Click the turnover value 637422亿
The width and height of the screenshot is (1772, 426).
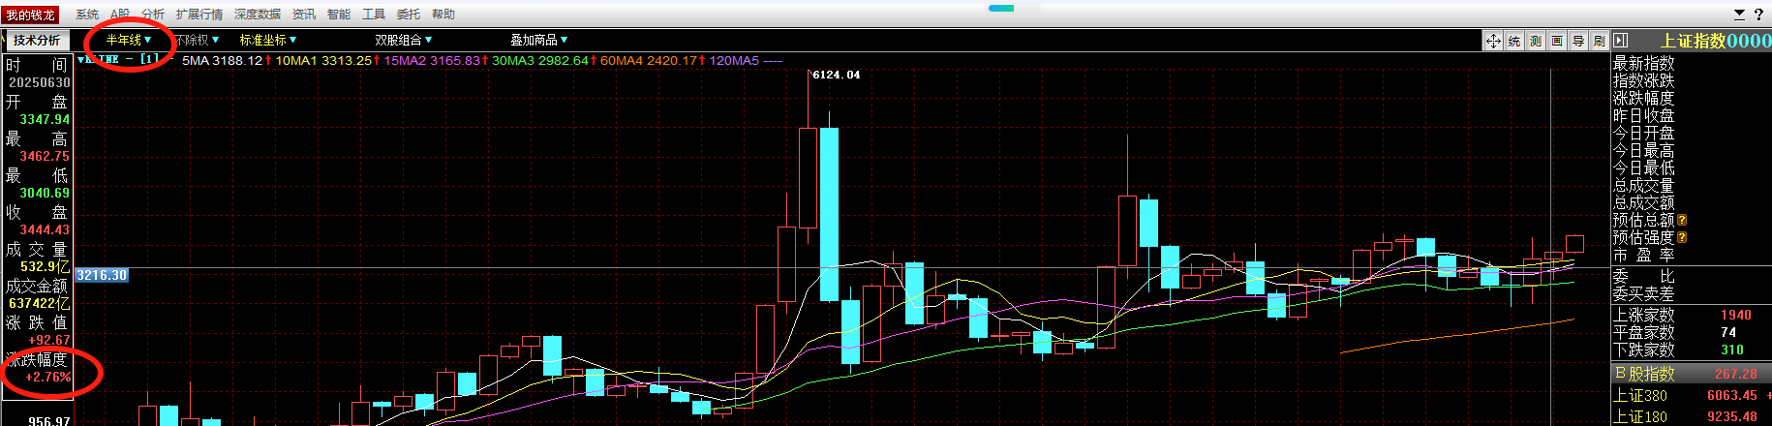point(39,303)
